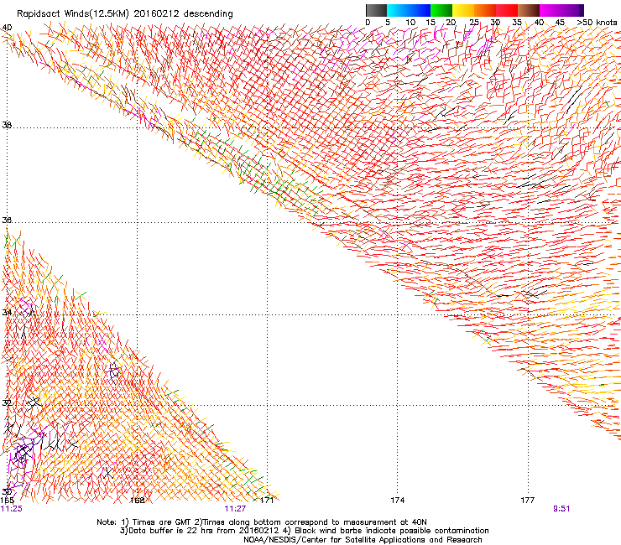Click the latitude label 40
The width and height of the screenshot is (621, 545).
[x=7, y=28]
